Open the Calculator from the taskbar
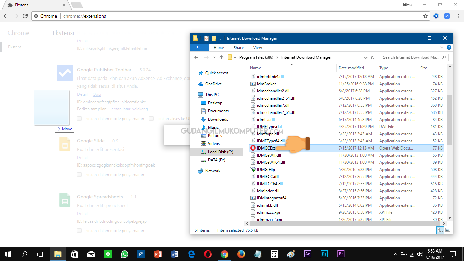 click(x=274, y=254)
